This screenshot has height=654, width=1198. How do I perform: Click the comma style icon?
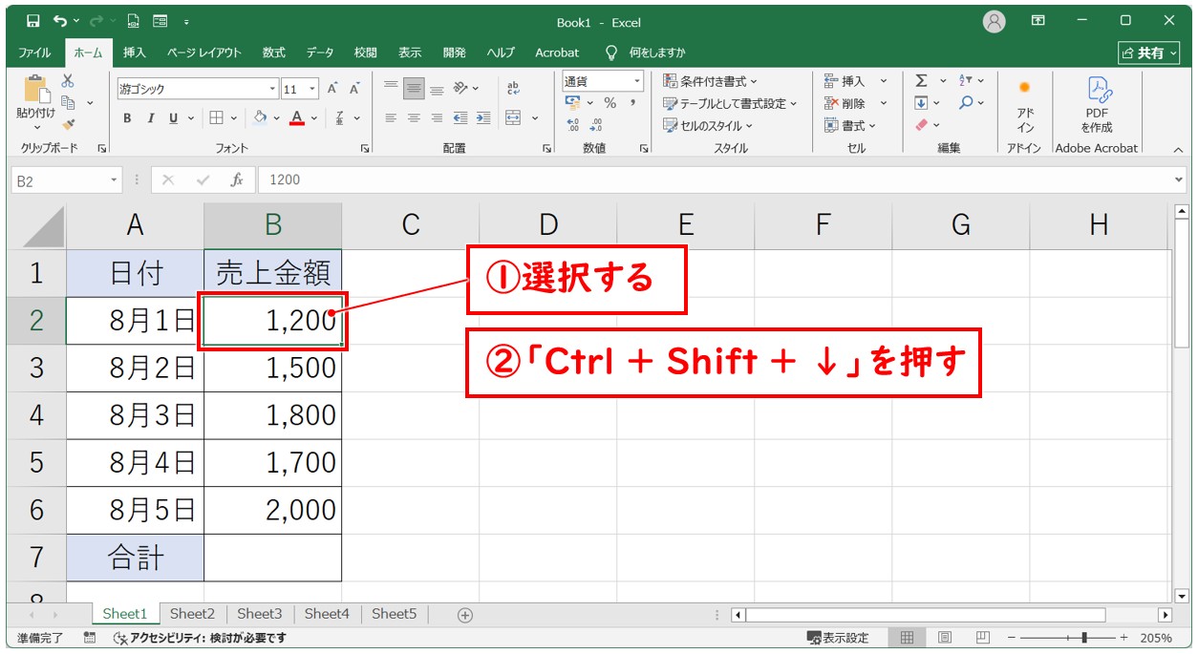tap(632, 103)
